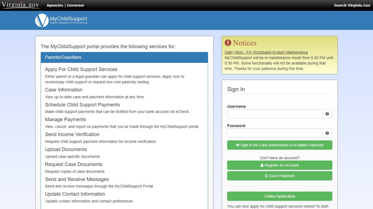Click the Manage Payments heading
Screen dimensions: 373x209
(66, 119)
